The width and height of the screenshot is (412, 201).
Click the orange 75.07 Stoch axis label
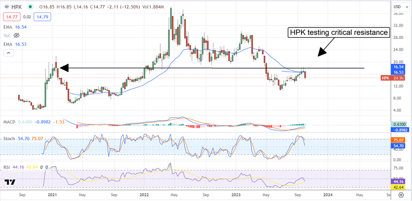click(398, 140)
